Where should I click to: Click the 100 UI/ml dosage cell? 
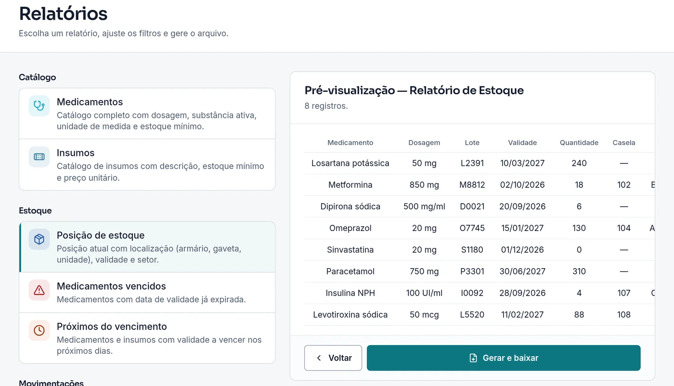tap(424, 293)
